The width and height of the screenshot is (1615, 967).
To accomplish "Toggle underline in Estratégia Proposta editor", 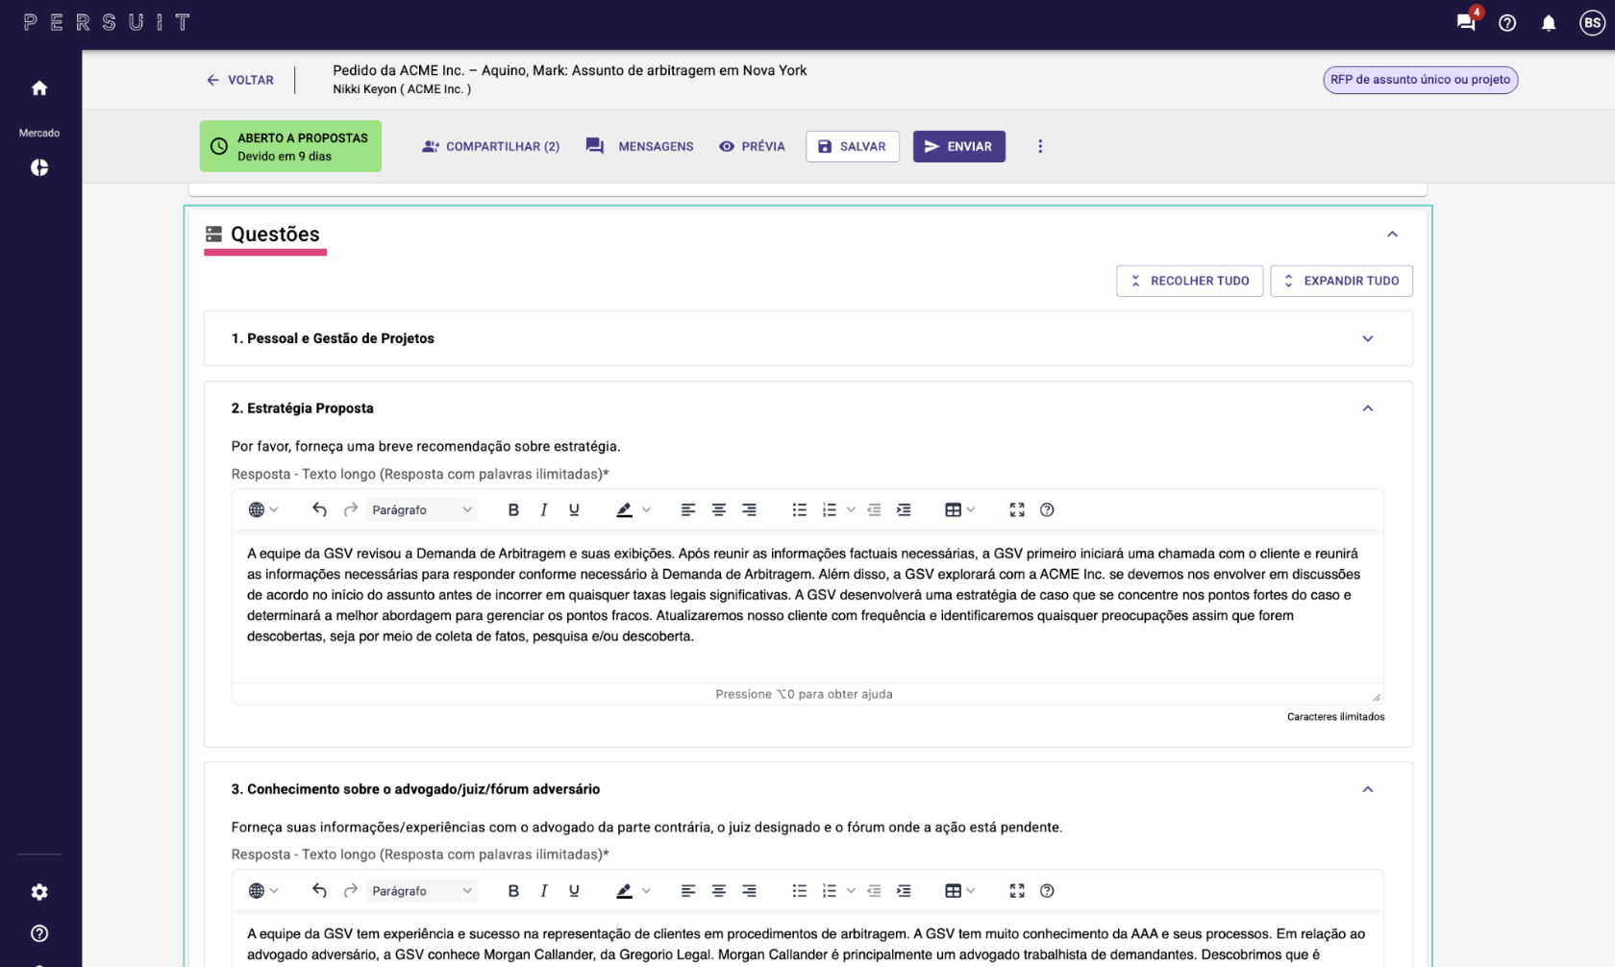I will pyautogui.click(x=574, y=509).
